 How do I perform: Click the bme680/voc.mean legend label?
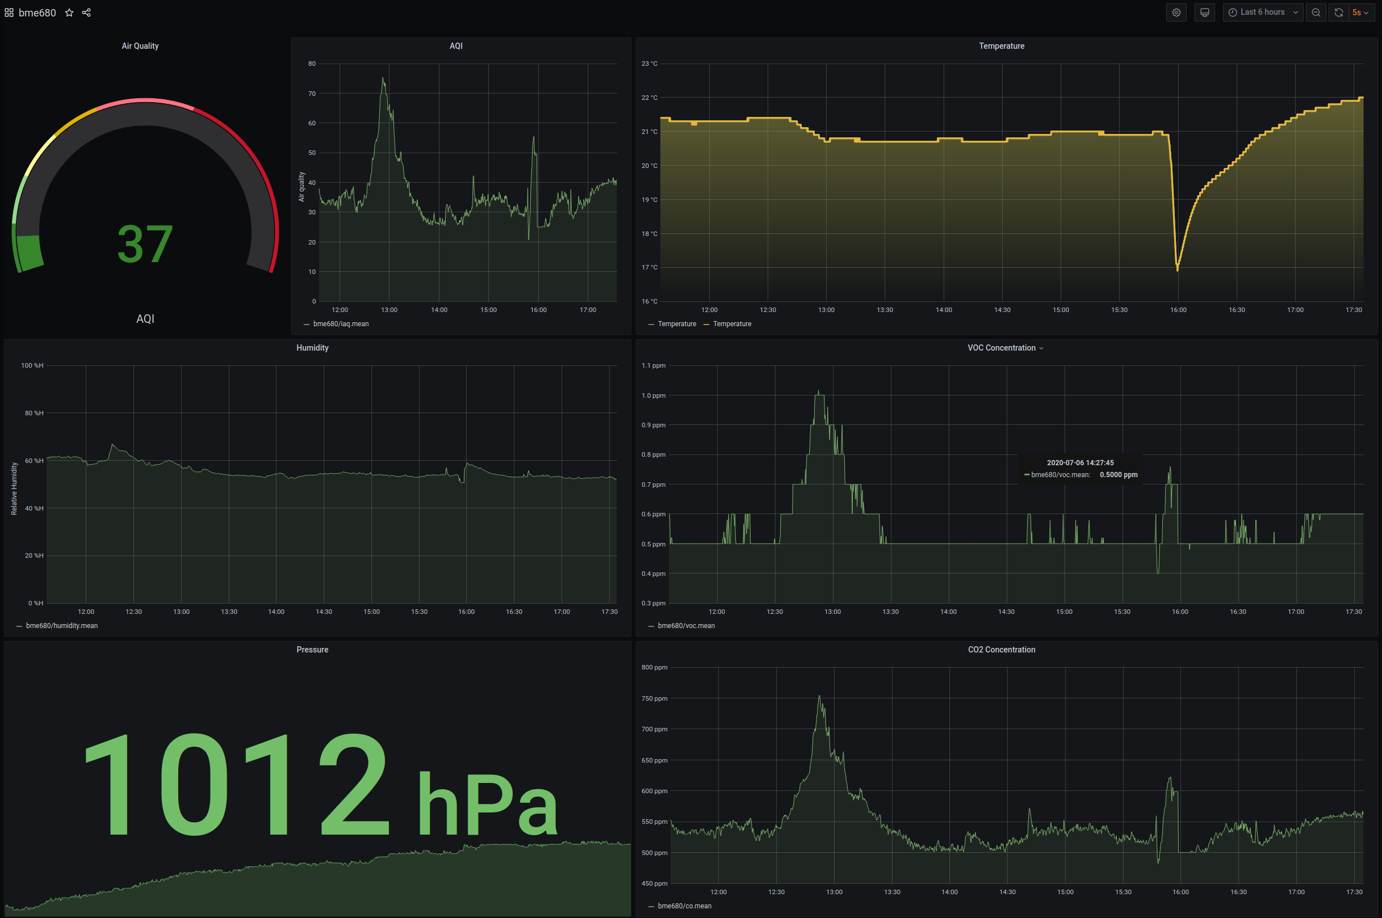[686, 625]
